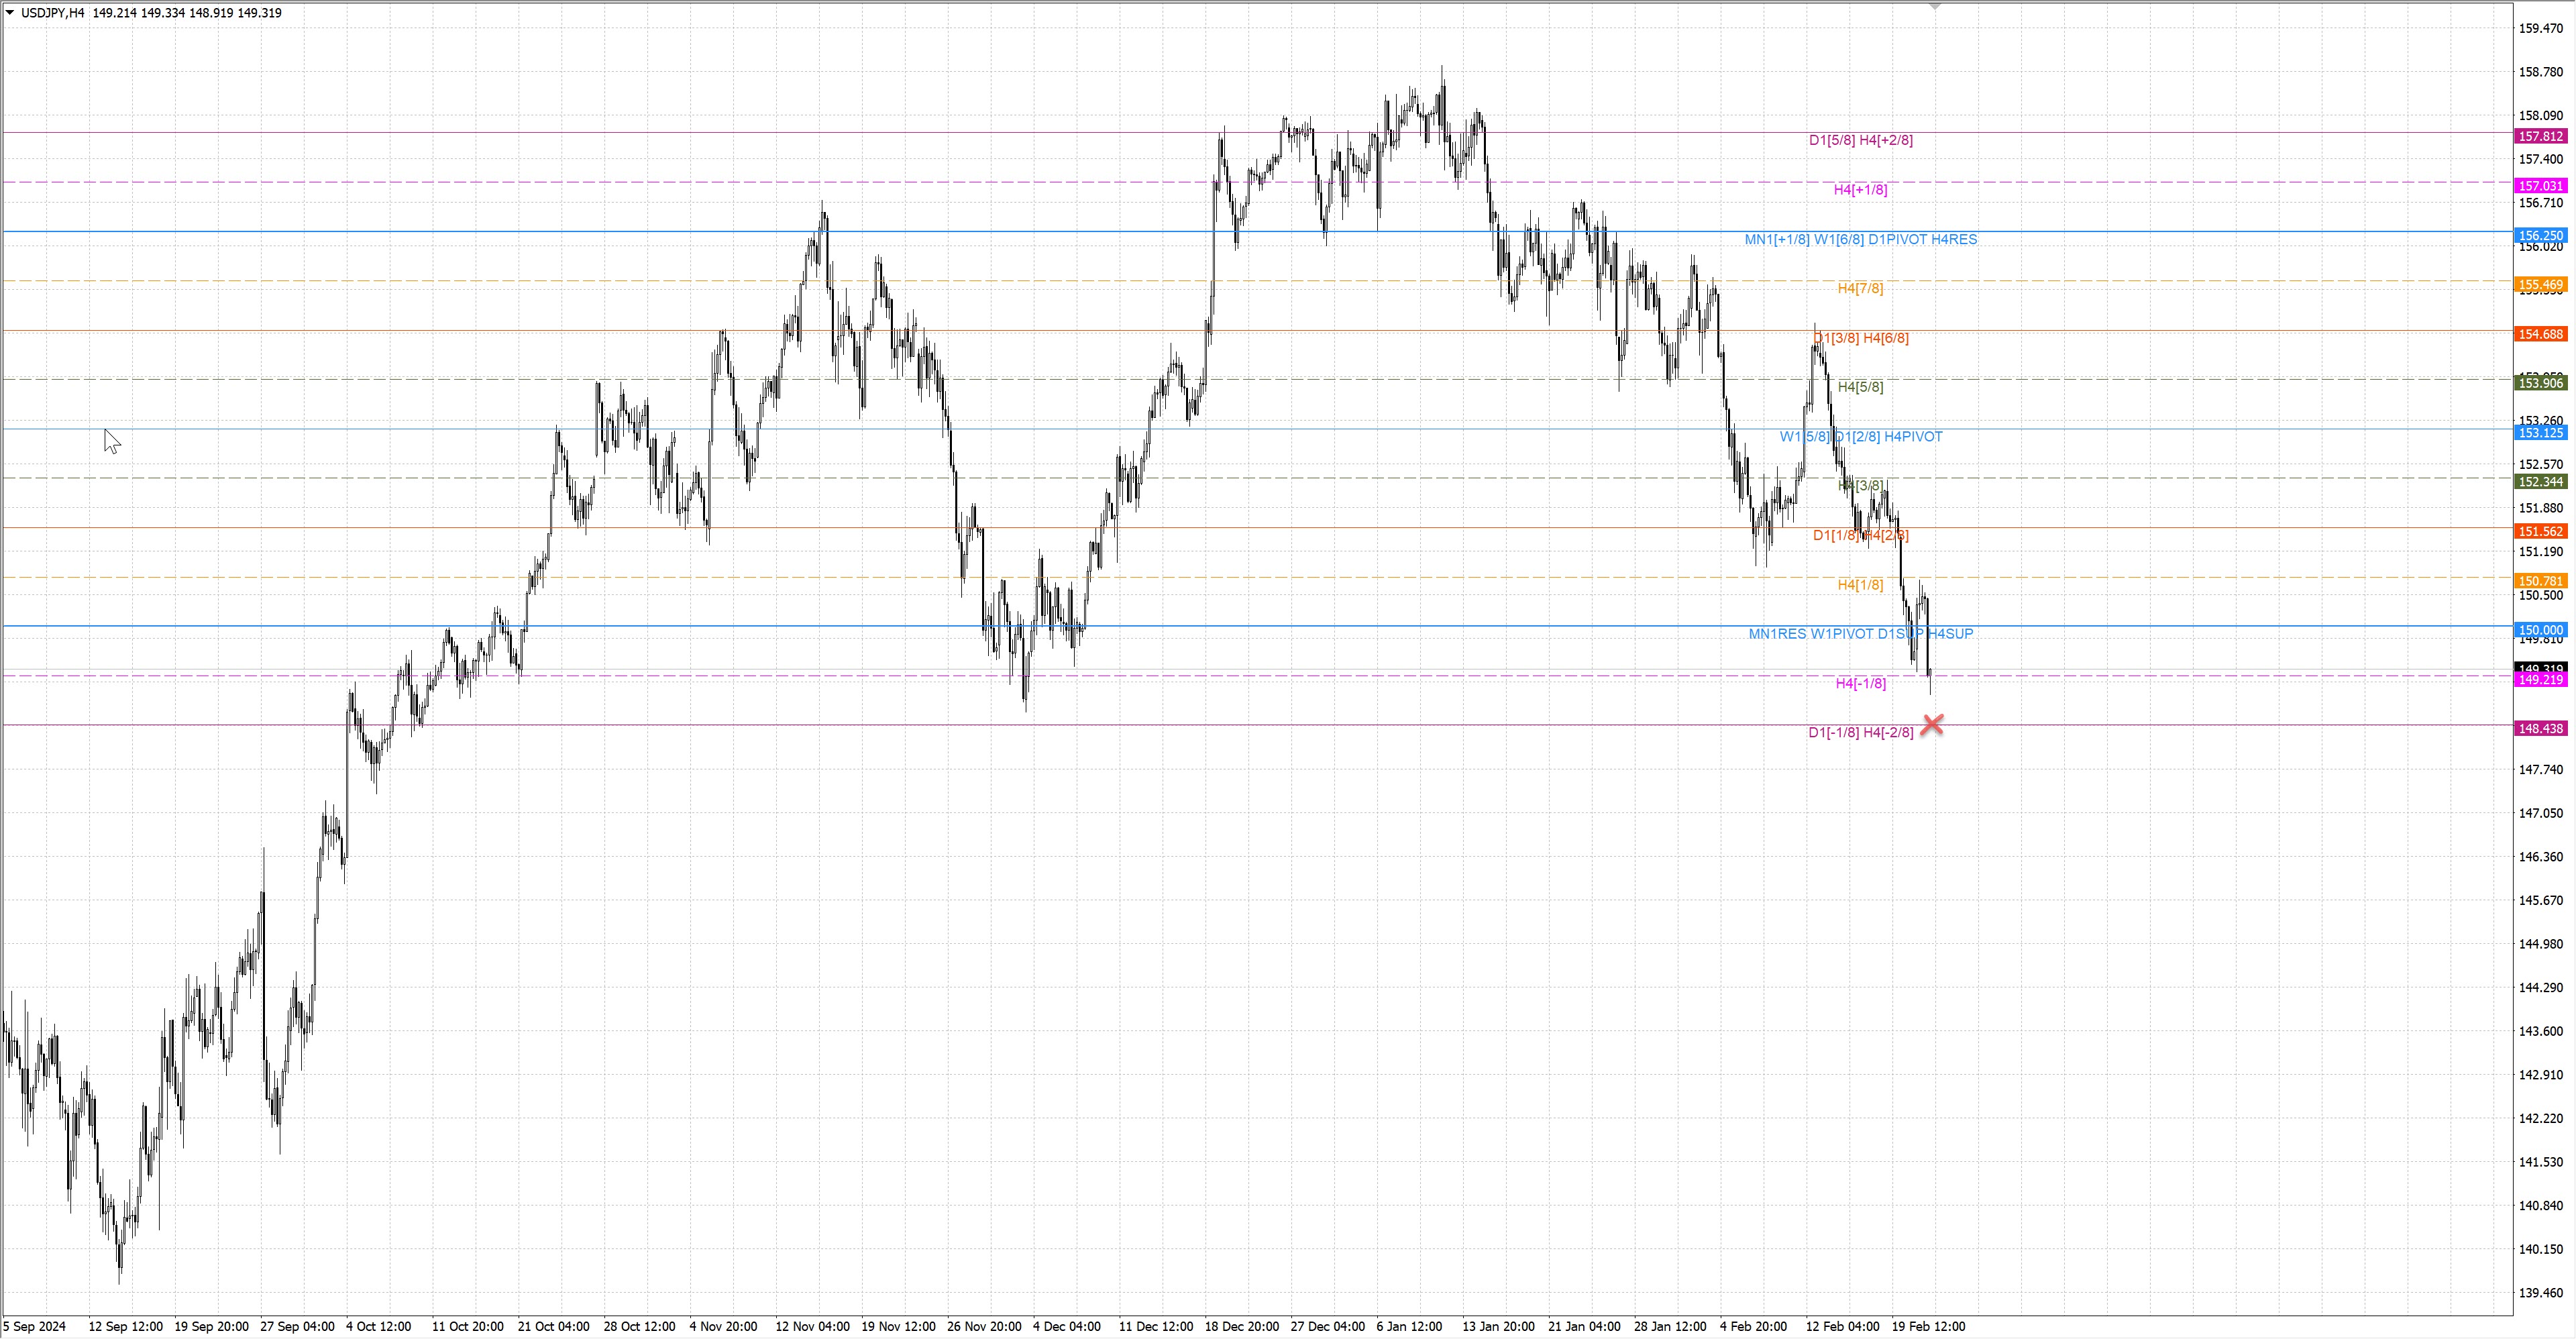Click the pink 149.219 price tag
Viewport: 2576px width, 1339px height.
[2540, 680]
